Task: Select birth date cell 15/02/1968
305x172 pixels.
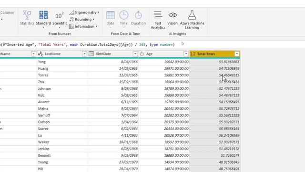Action: coord(113,82)
